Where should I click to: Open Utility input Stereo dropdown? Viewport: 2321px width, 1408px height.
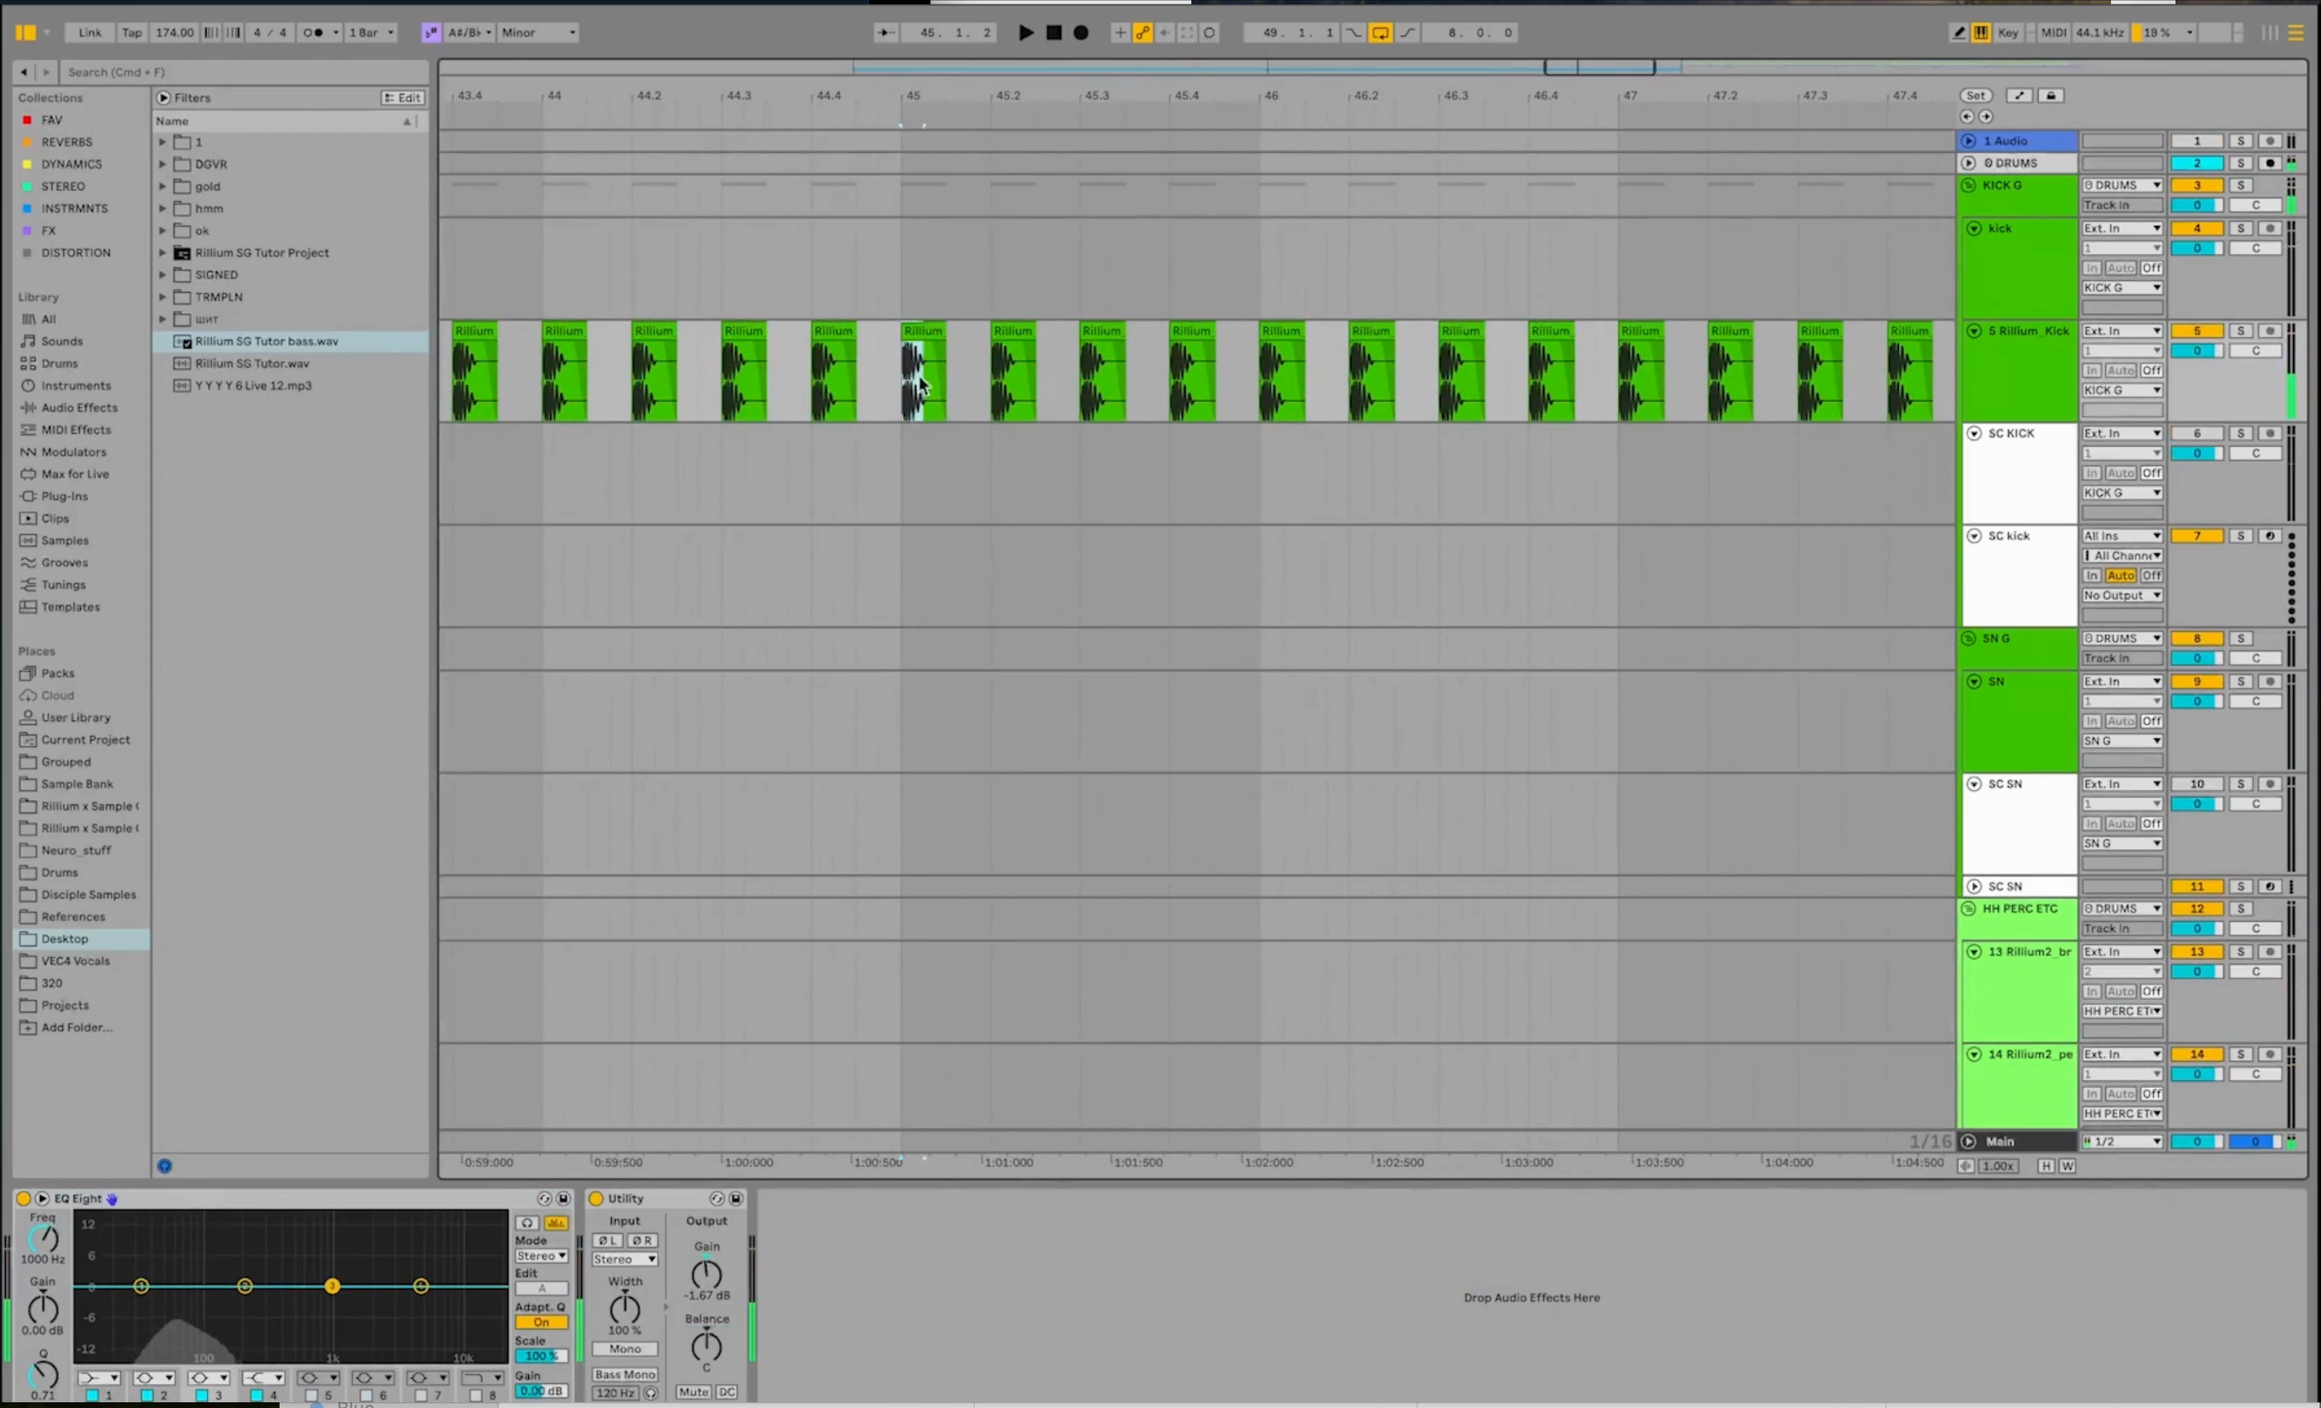pos(624,1260)
